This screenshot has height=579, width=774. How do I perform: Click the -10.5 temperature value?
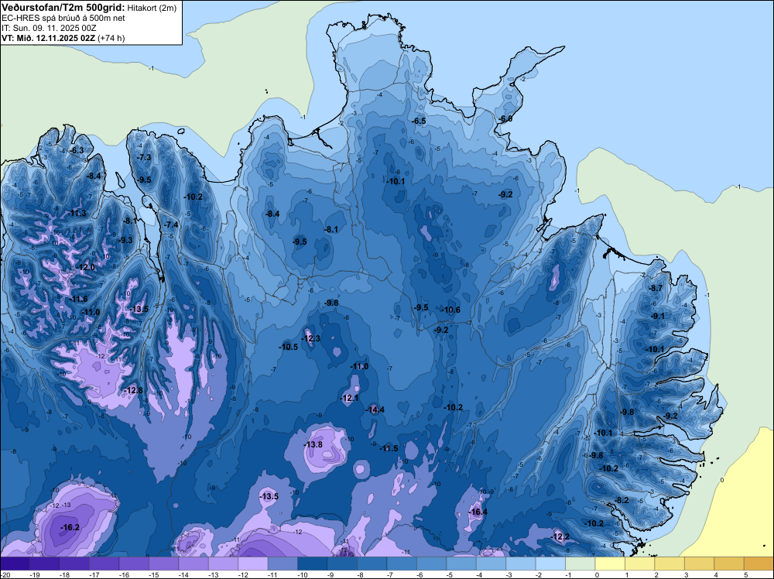288,347
